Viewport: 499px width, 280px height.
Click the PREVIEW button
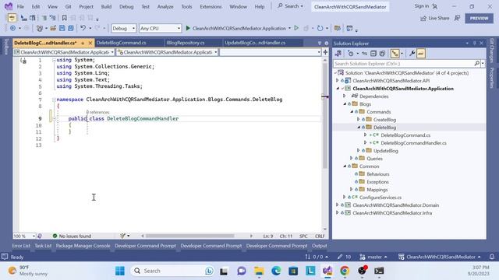[x=479, y=19]
